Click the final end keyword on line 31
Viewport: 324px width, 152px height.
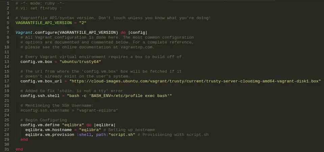(19, 149)
